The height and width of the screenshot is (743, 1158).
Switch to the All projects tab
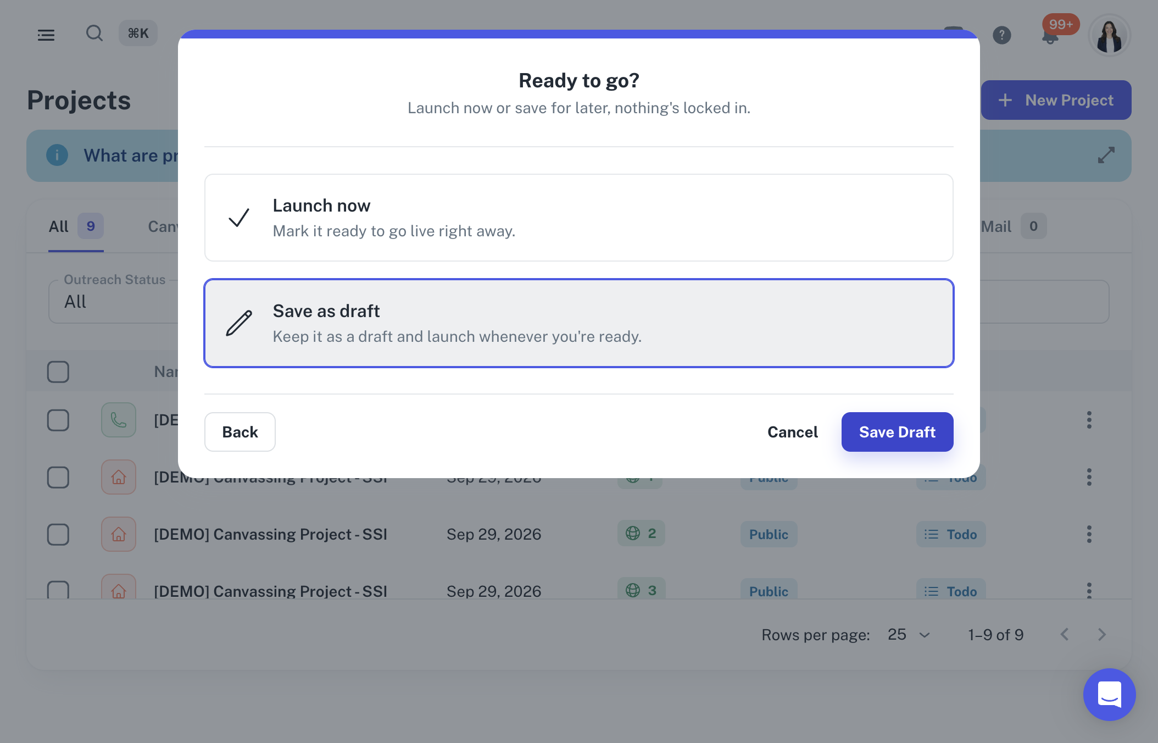click(76, 226)
